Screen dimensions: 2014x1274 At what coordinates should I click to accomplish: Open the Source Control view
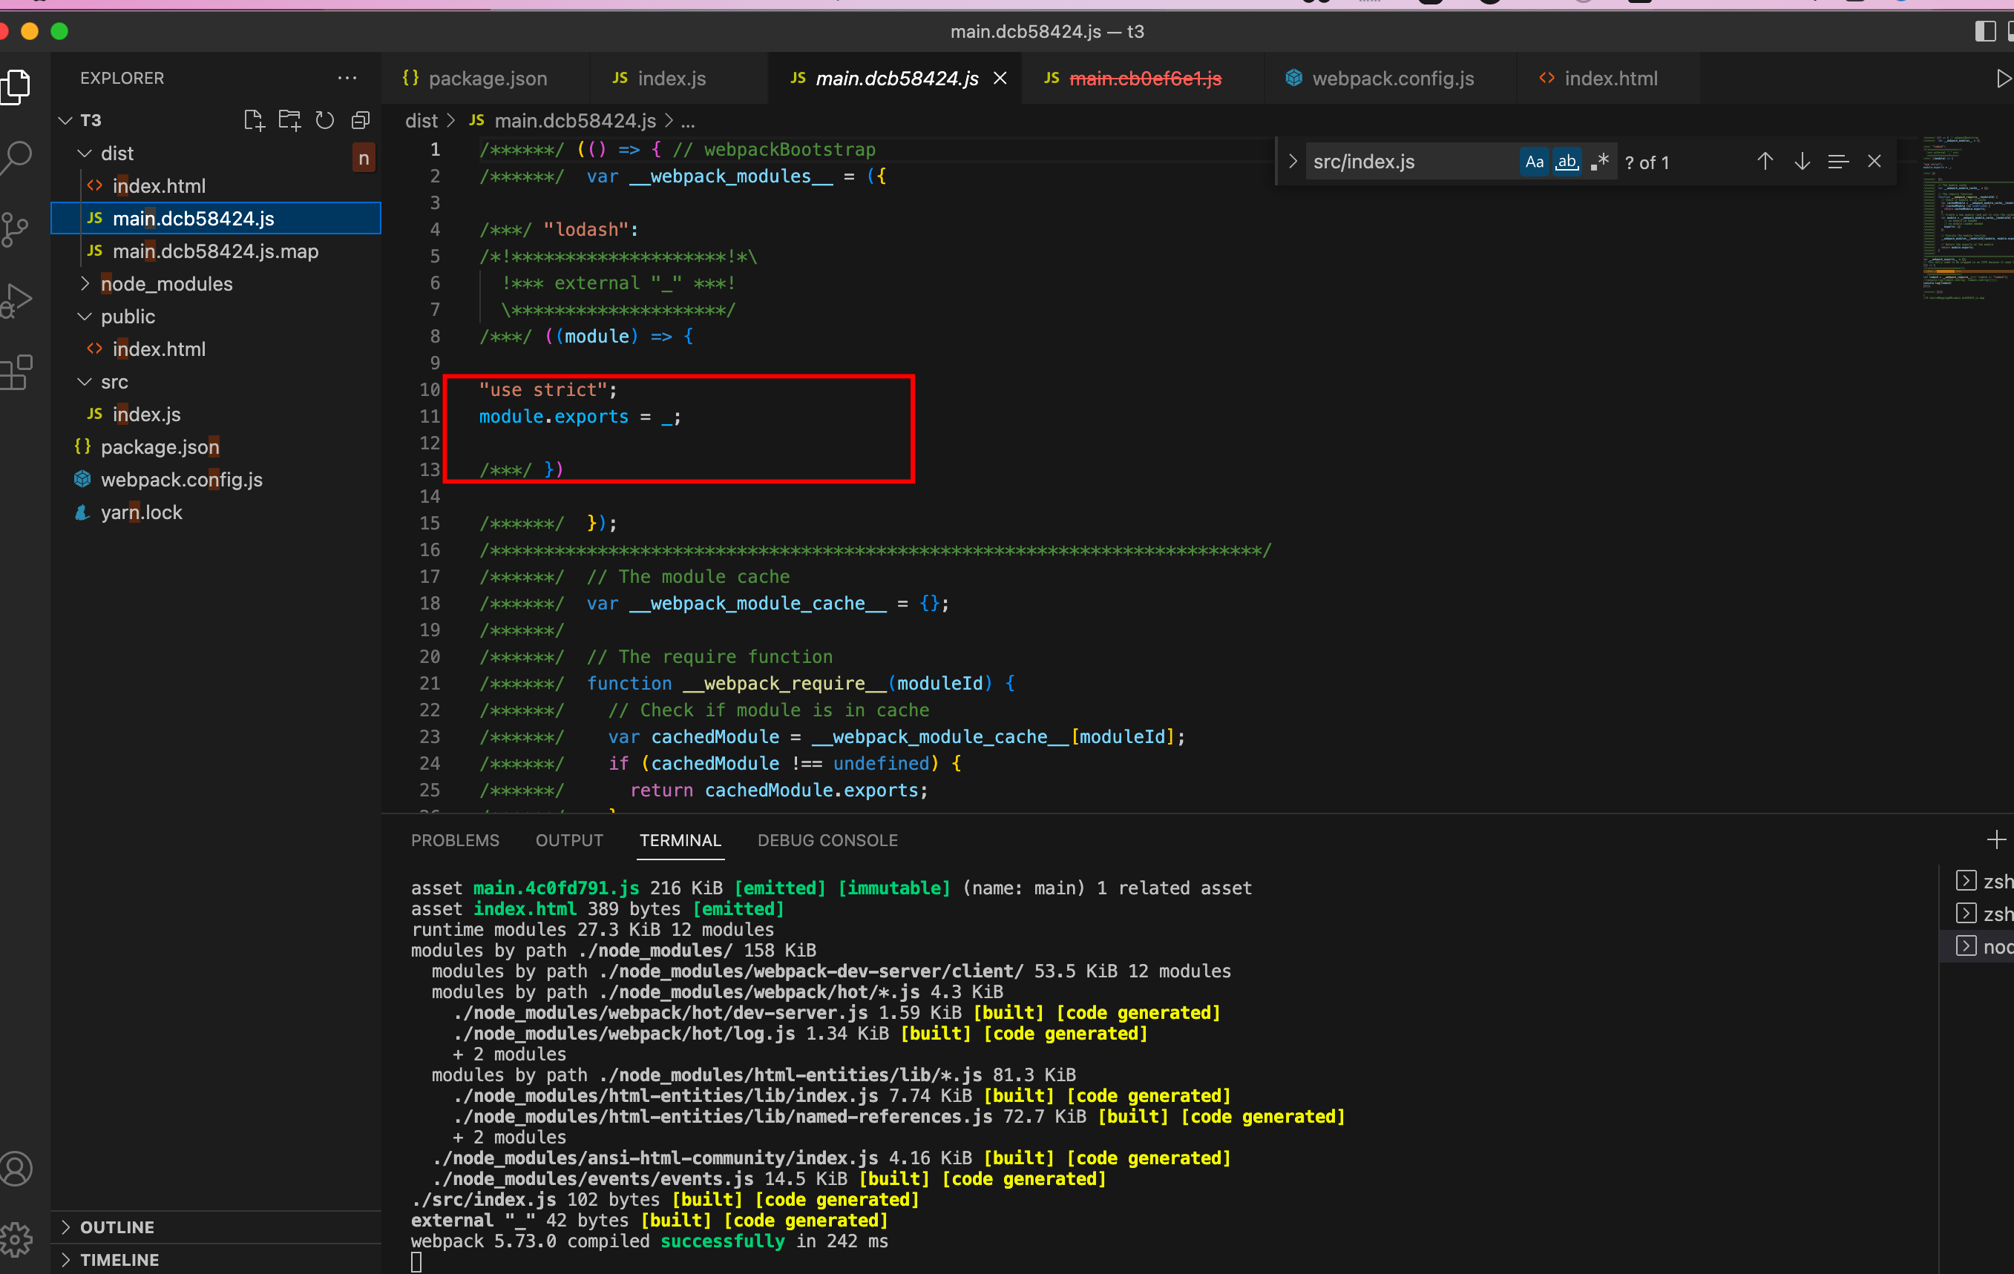pos(15,229)
